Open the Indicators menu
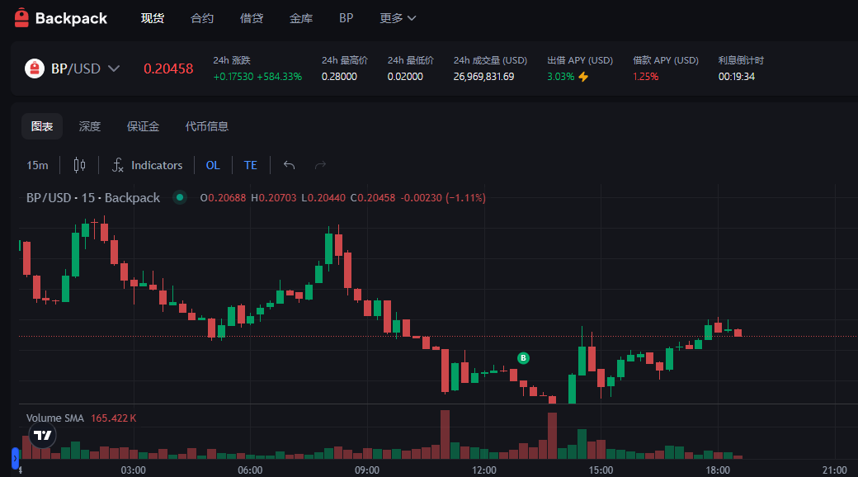 (x=147, y=165)
